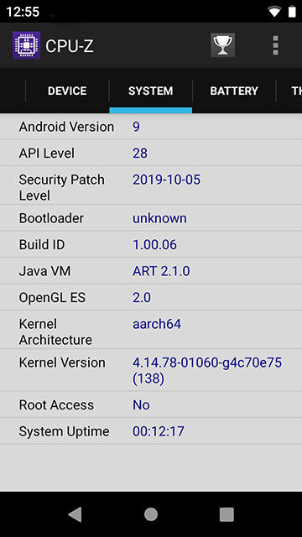Tap the Kernel Version value text
Viewport: 302px width, 537px height.
[207, 371]
